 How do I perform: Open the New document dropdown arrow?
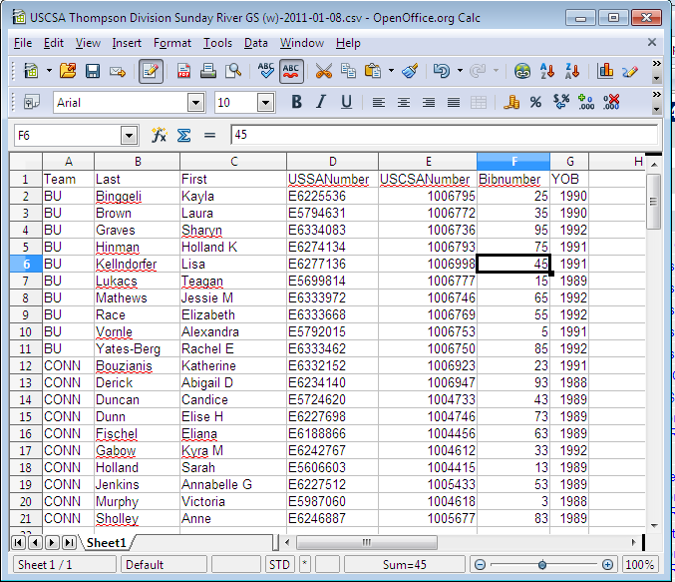tap(49, 71)
